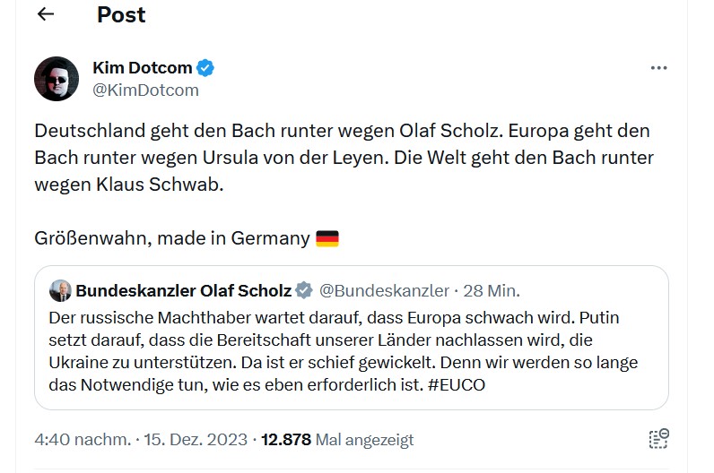Click the grey verified badge next to Scholz
The height and width of the screenshot is (473, 714).
304,290
